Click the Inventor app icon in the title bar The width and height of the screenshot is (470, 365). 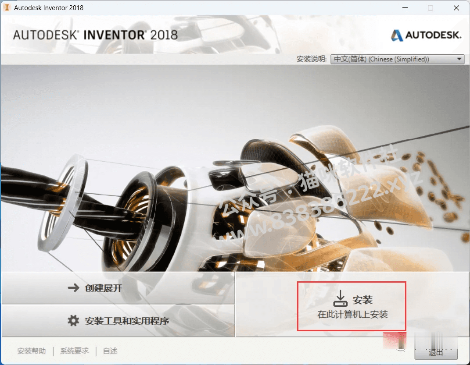tap(7, 7)
